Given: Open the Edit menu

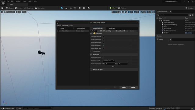Looking at the screenshot, I should click(12, 1).
